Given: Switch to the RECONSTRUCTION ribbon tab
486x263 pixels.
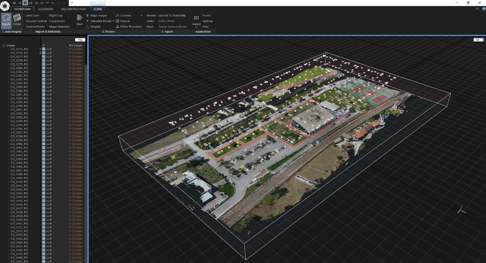Looking at the screenshot, I should click(74, 9).
